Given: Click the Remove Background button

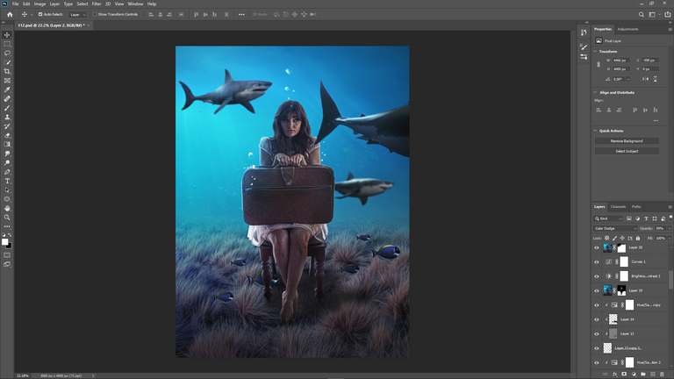Looking at the screenshot, I should coord(627,141).
